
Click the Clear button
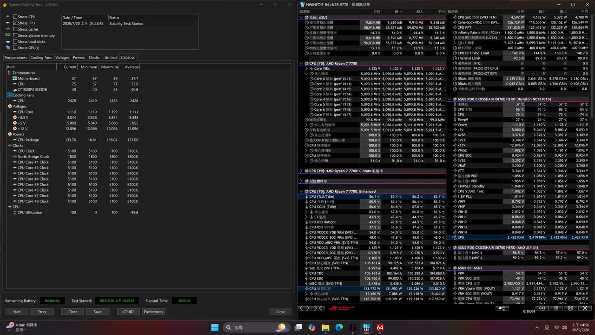(73, 312)
